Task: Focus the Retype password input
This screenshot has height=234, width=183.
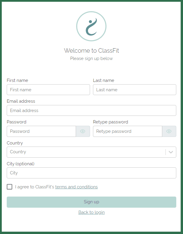Action: point(127,131)
